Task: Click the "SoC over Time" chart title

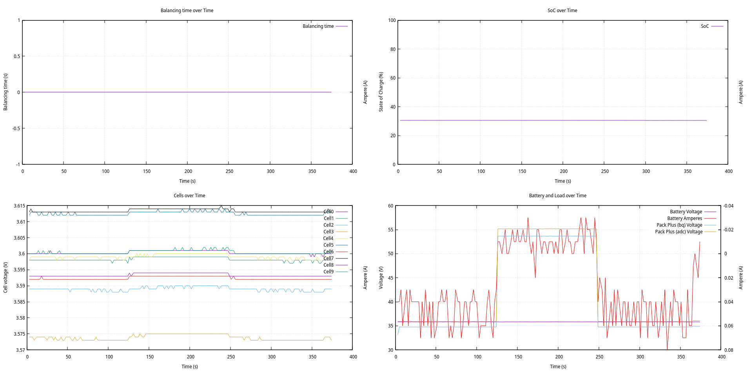Action: pyautogui.click(x=562, y=11)
